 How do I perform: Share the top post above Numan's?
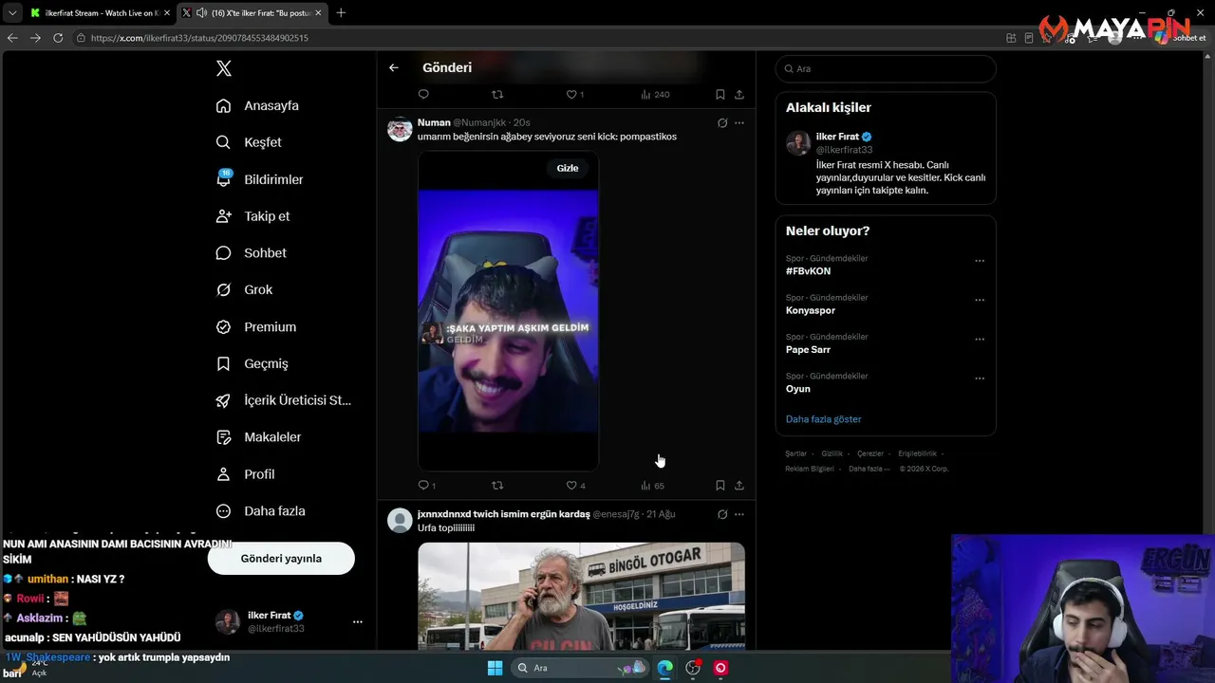tap(739, 94)
